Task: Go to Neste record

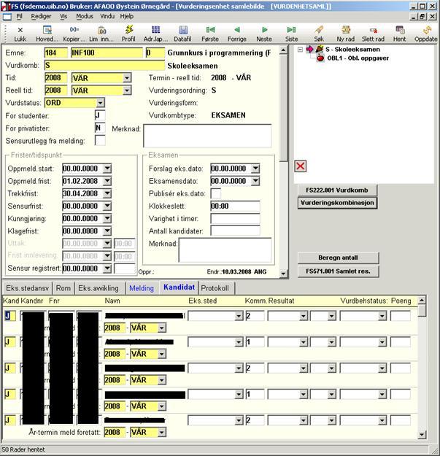Action: click(x=264, y=30)
